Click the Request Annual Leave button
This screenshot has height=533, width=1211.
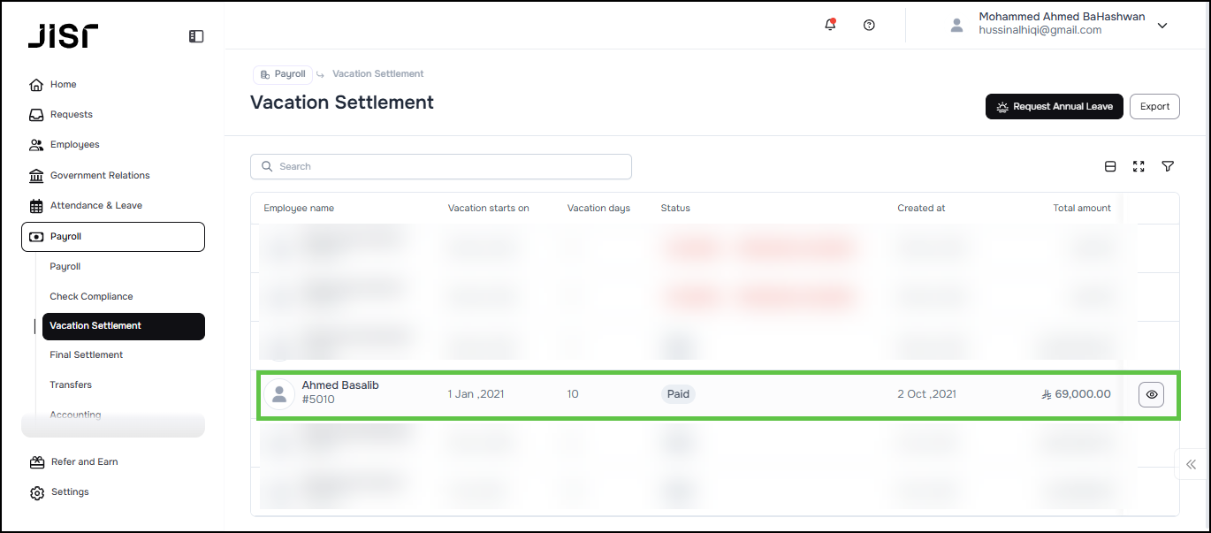pos(1054,106)
